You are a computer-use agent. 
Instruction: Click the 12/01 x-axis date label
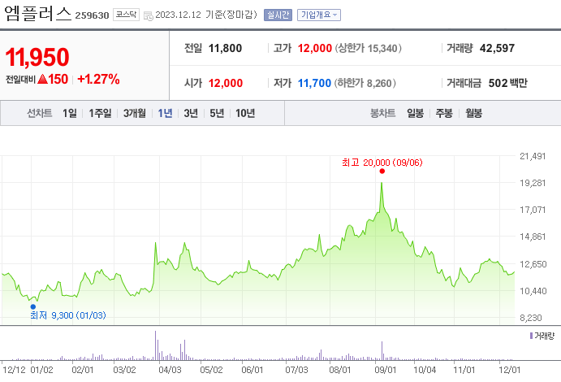[510, 370]
